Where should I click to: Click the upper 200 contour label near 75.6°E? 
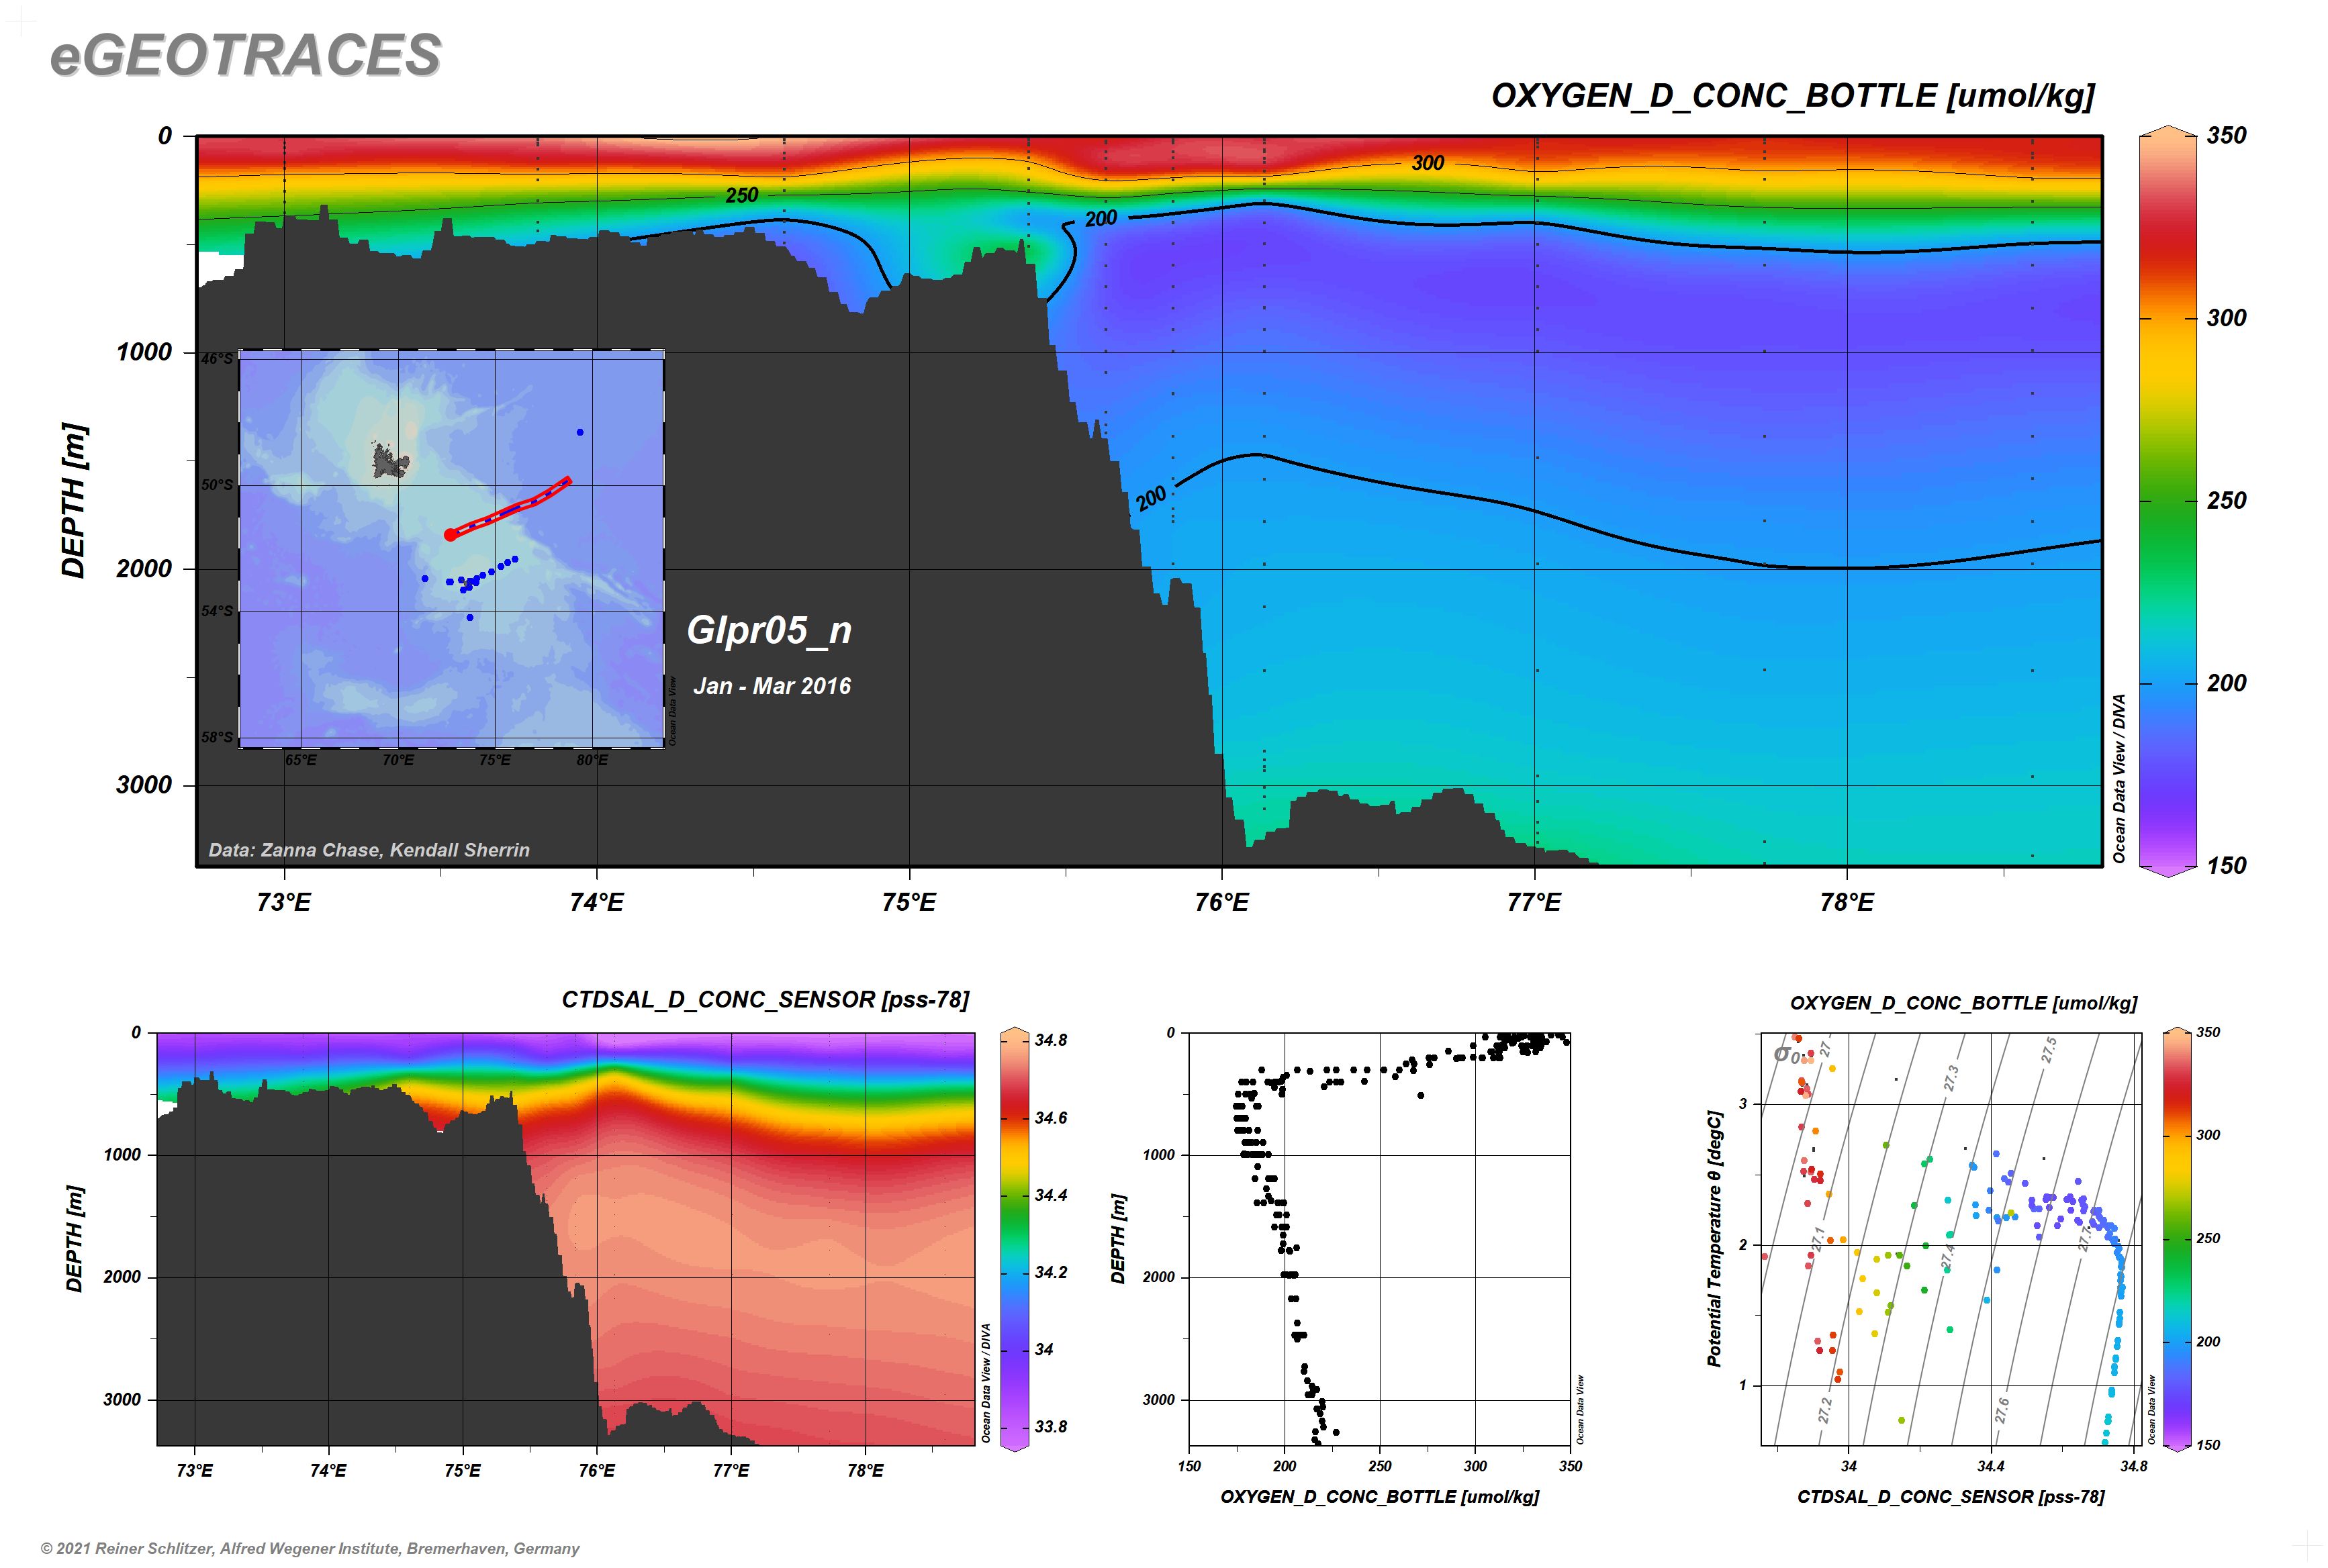(x=1101, y=218)
